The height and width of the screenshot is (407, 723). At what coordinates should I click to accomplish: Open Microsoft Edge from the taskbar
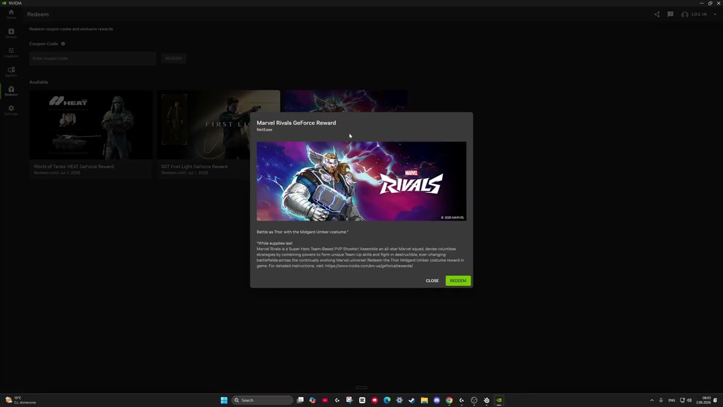click(387, 400)
